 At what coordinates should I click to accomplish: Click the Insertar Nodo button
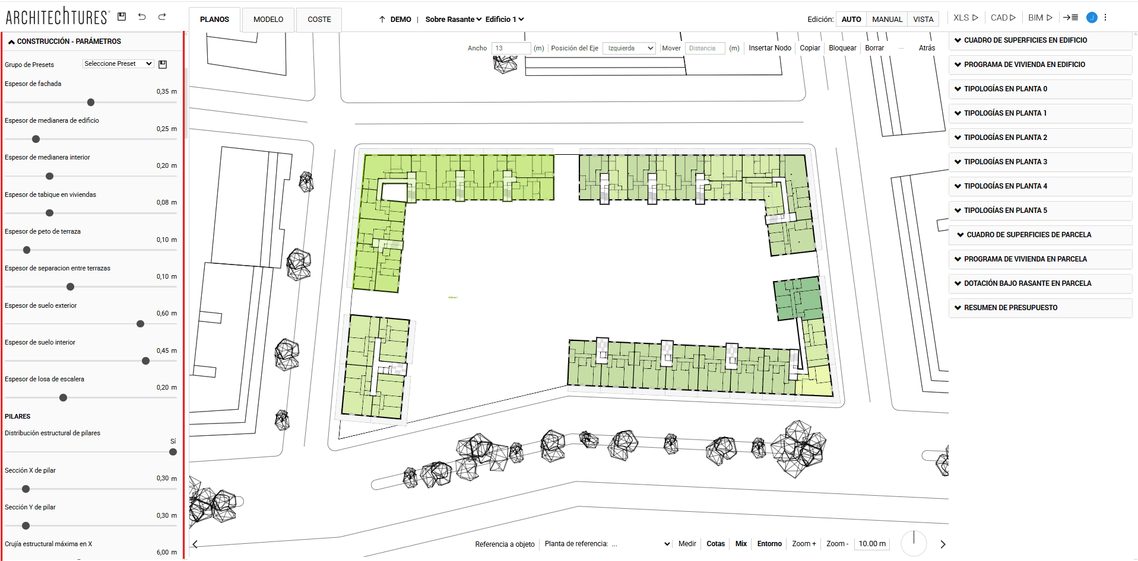tap(769, 48)
